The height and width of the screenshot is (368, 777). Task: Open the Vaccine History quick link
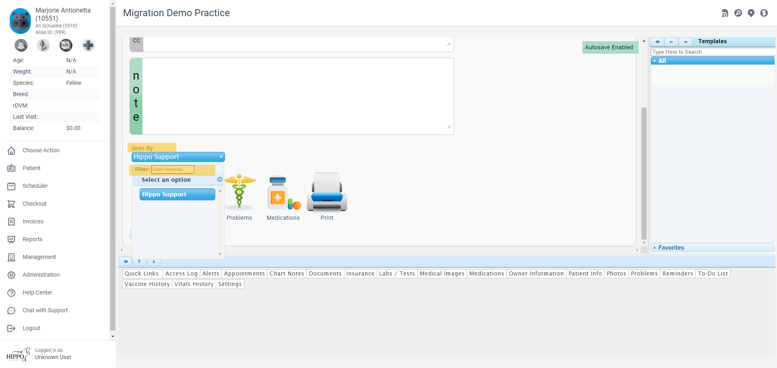pos(147,284)
